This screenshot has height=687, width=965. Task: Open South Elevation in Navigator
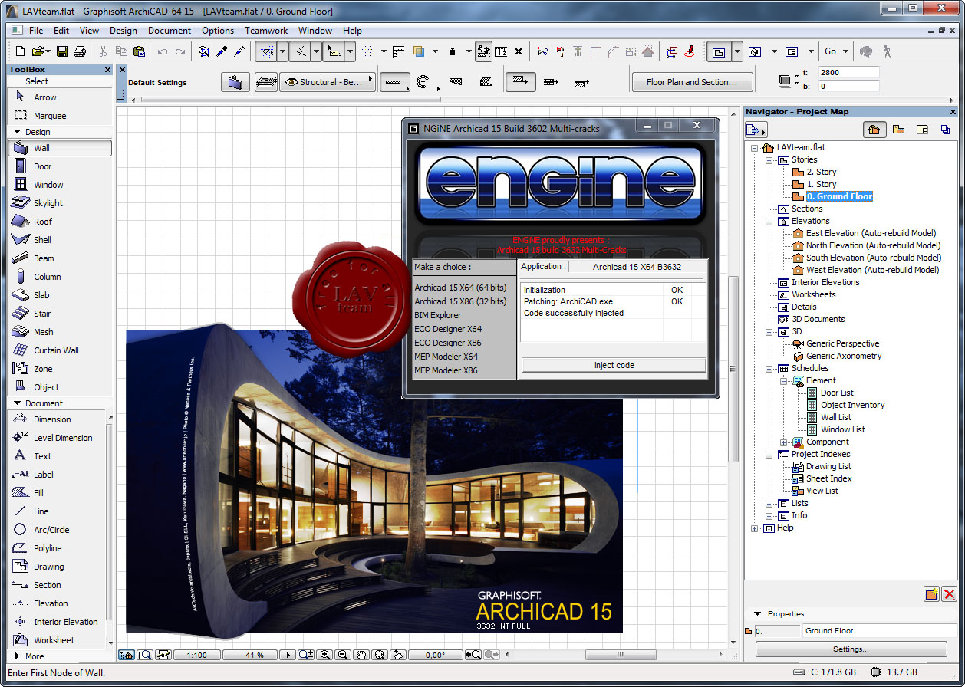pyautogui.click(x=873, y=258)
